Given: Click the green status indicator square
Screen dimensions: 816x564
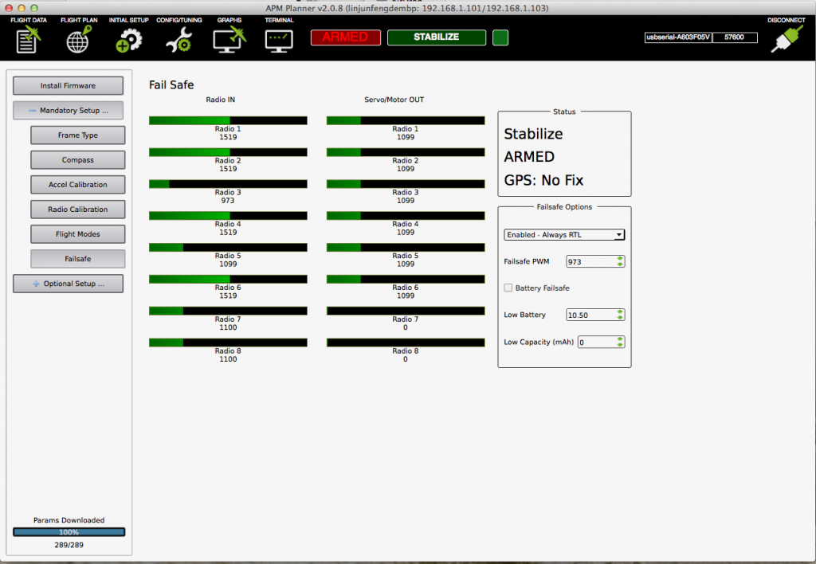Looking at the screenshot, I should (x=500, y=37).
